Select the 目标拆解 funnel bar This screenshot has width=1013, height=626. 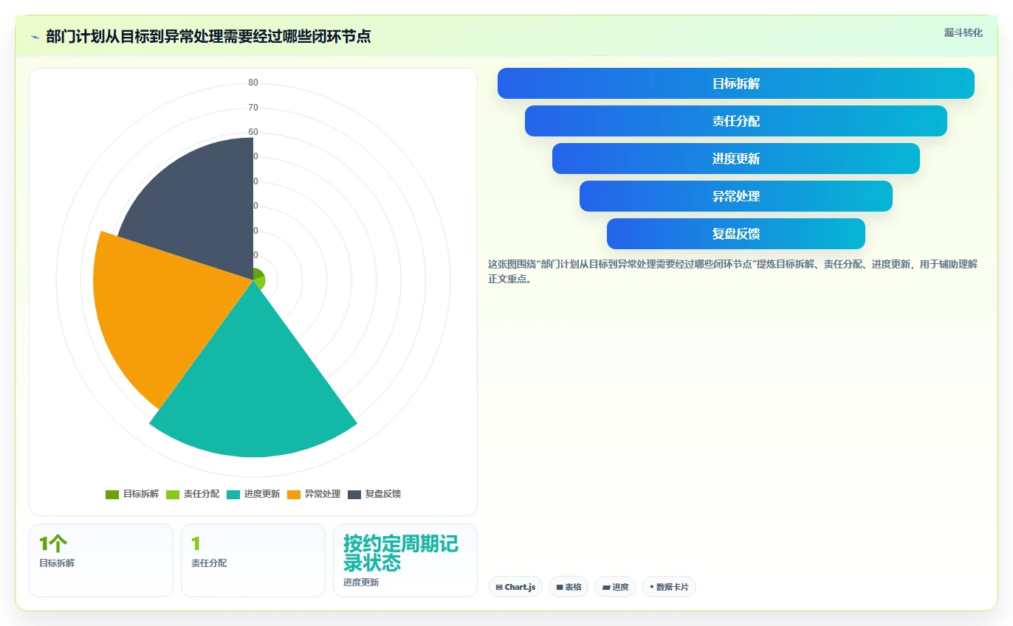[736, 83]
